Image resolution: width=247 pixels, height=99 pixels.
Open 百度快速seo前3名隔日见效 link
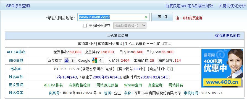[x=189, y=6]
